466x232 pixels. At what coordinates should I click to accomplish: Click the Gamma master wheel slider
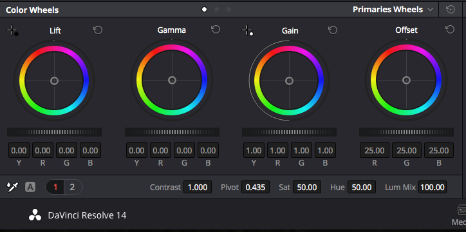[172, 132]
